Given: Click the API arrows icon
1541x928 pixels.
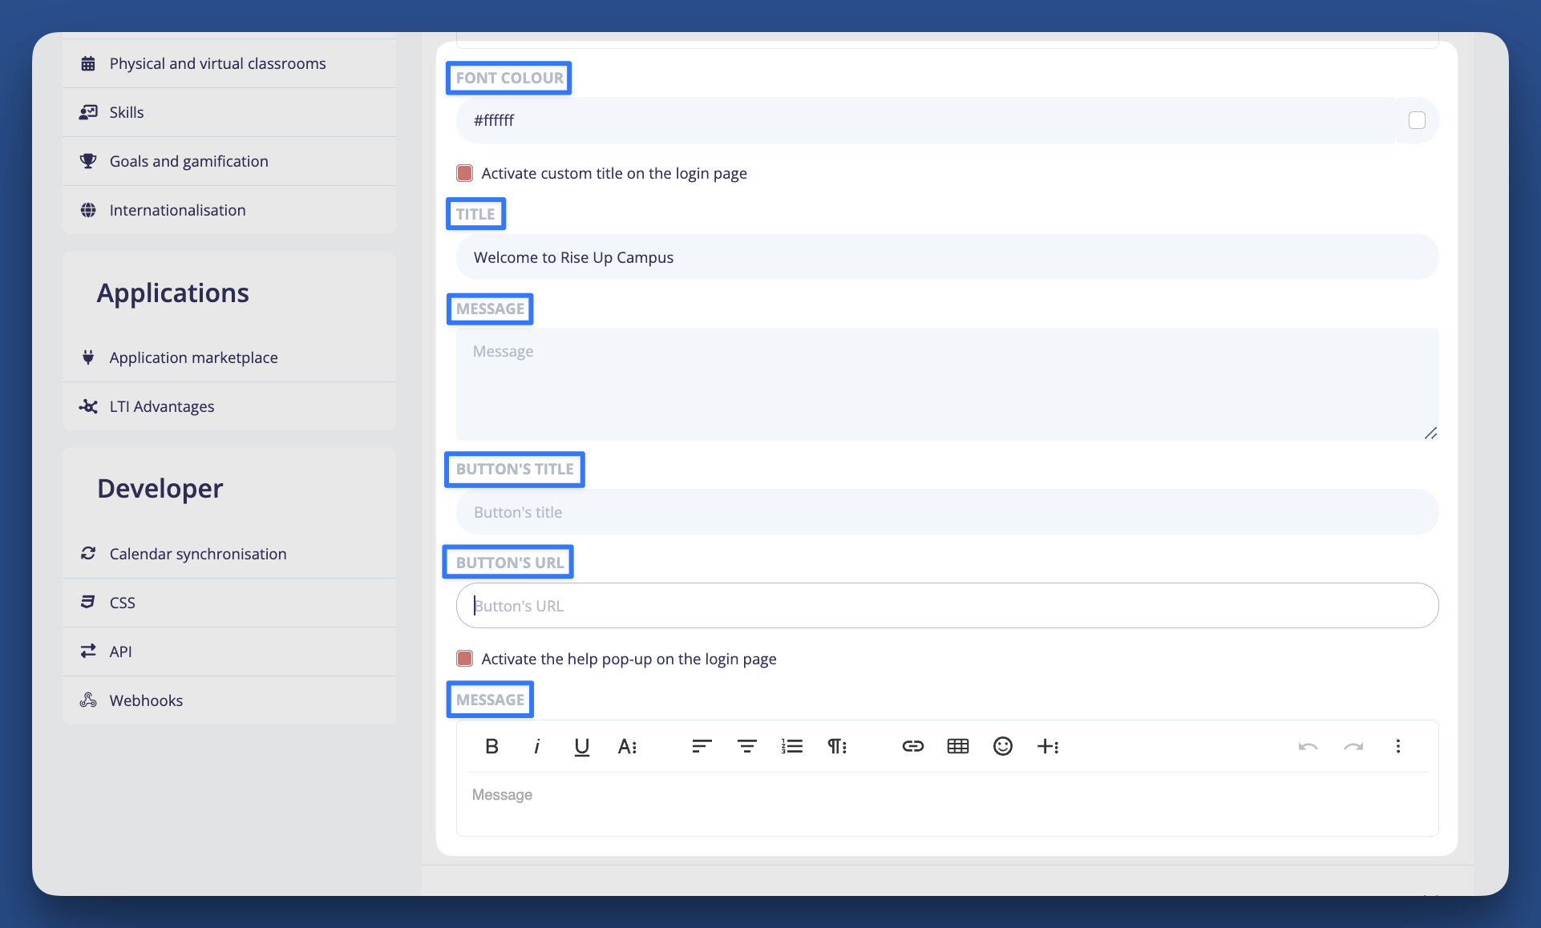Looking at the screenshot, I should point(88,652).
